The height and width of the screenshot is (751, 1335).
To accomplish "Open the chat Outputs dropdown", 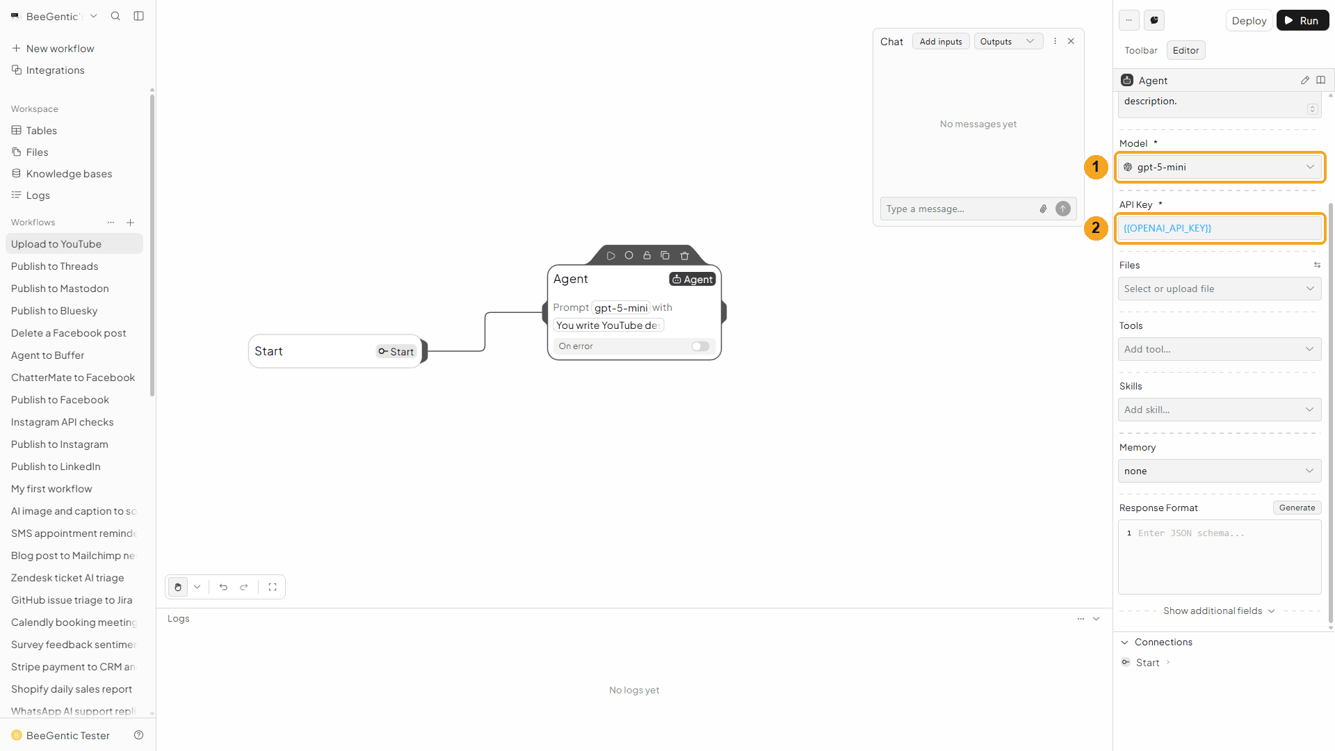I will tap(1008, 42).
